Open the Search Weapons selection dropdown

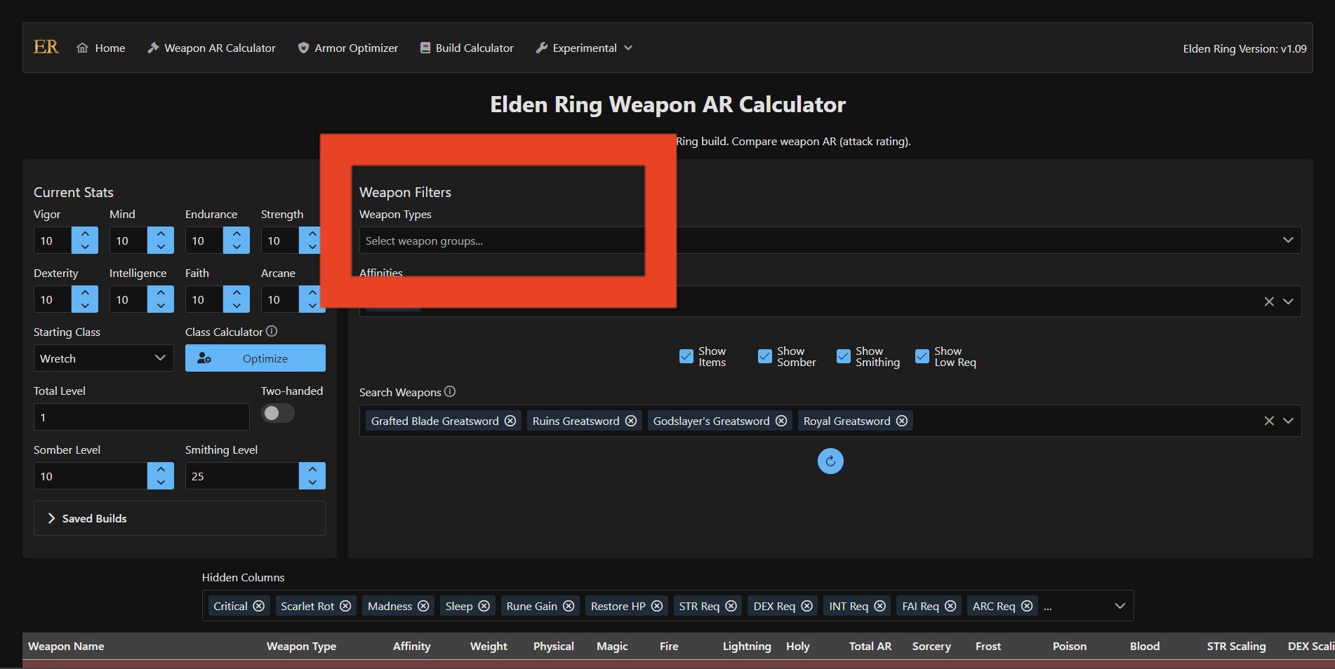click(x=1289, y=421)
